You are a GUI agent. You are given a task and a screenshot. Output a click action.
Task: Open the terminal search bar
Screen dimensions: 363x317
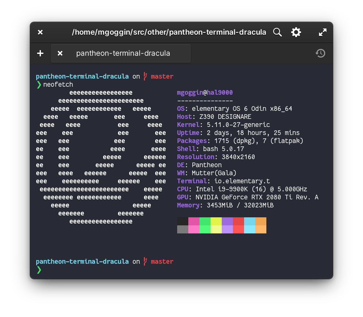pos(277,32)
